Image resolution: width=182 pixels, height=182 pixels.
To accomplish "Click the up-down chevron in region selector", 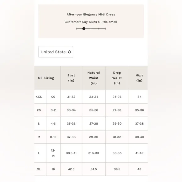I will pos(69,52).
